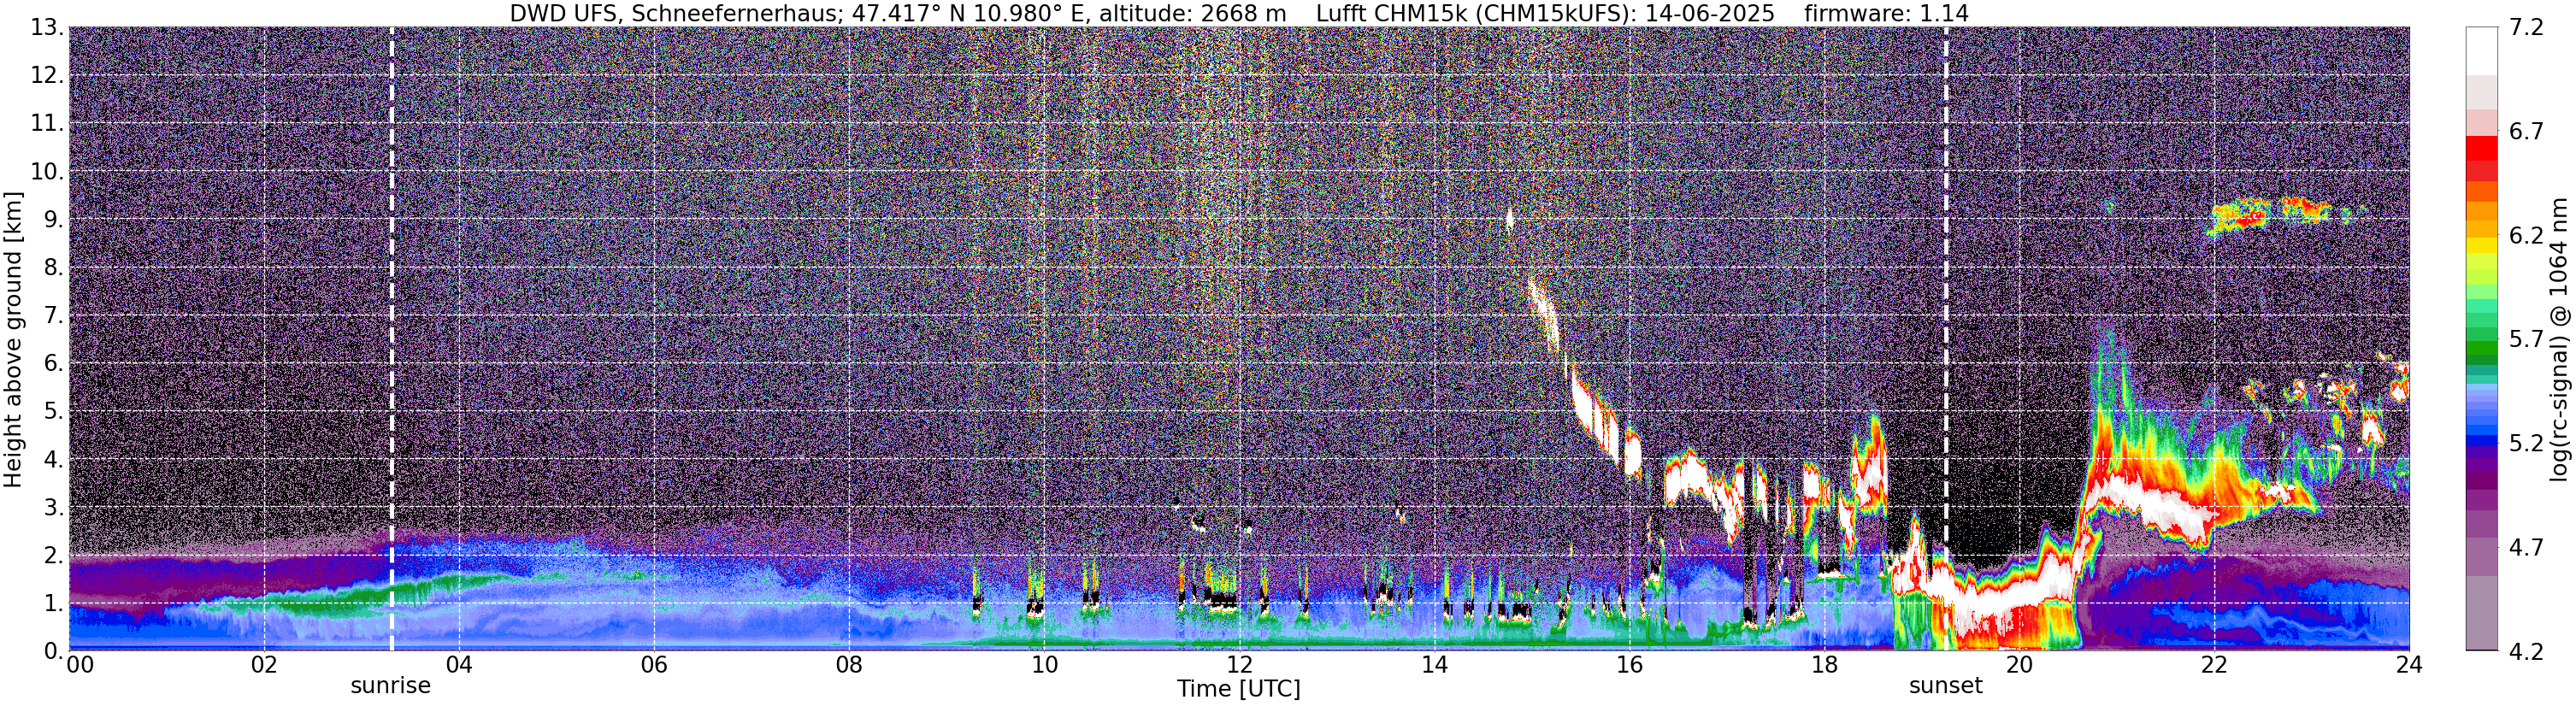Click the "02" time axis tick label
This screenshot has width=2576, height=706.
263,666
